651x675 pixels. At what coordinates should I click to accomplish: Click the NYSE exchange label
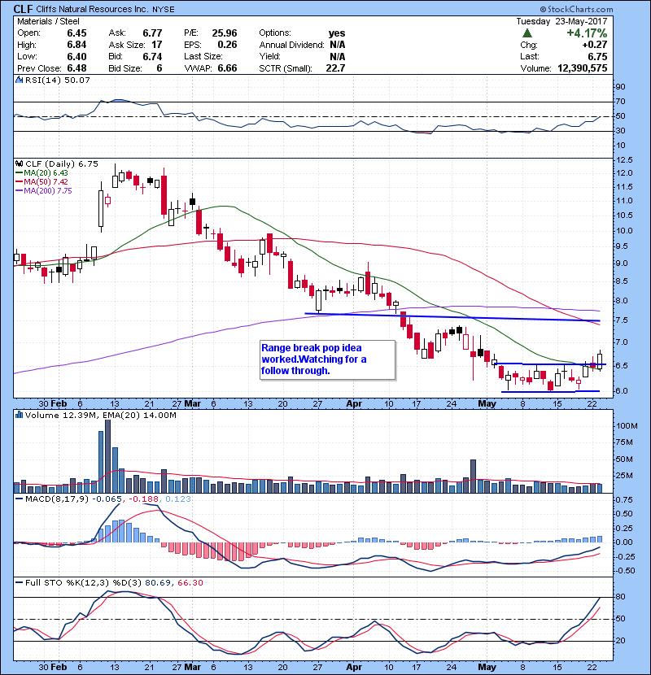coord(164,10)
